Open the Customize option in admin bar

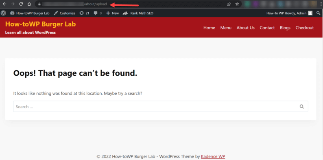[64, 13]
